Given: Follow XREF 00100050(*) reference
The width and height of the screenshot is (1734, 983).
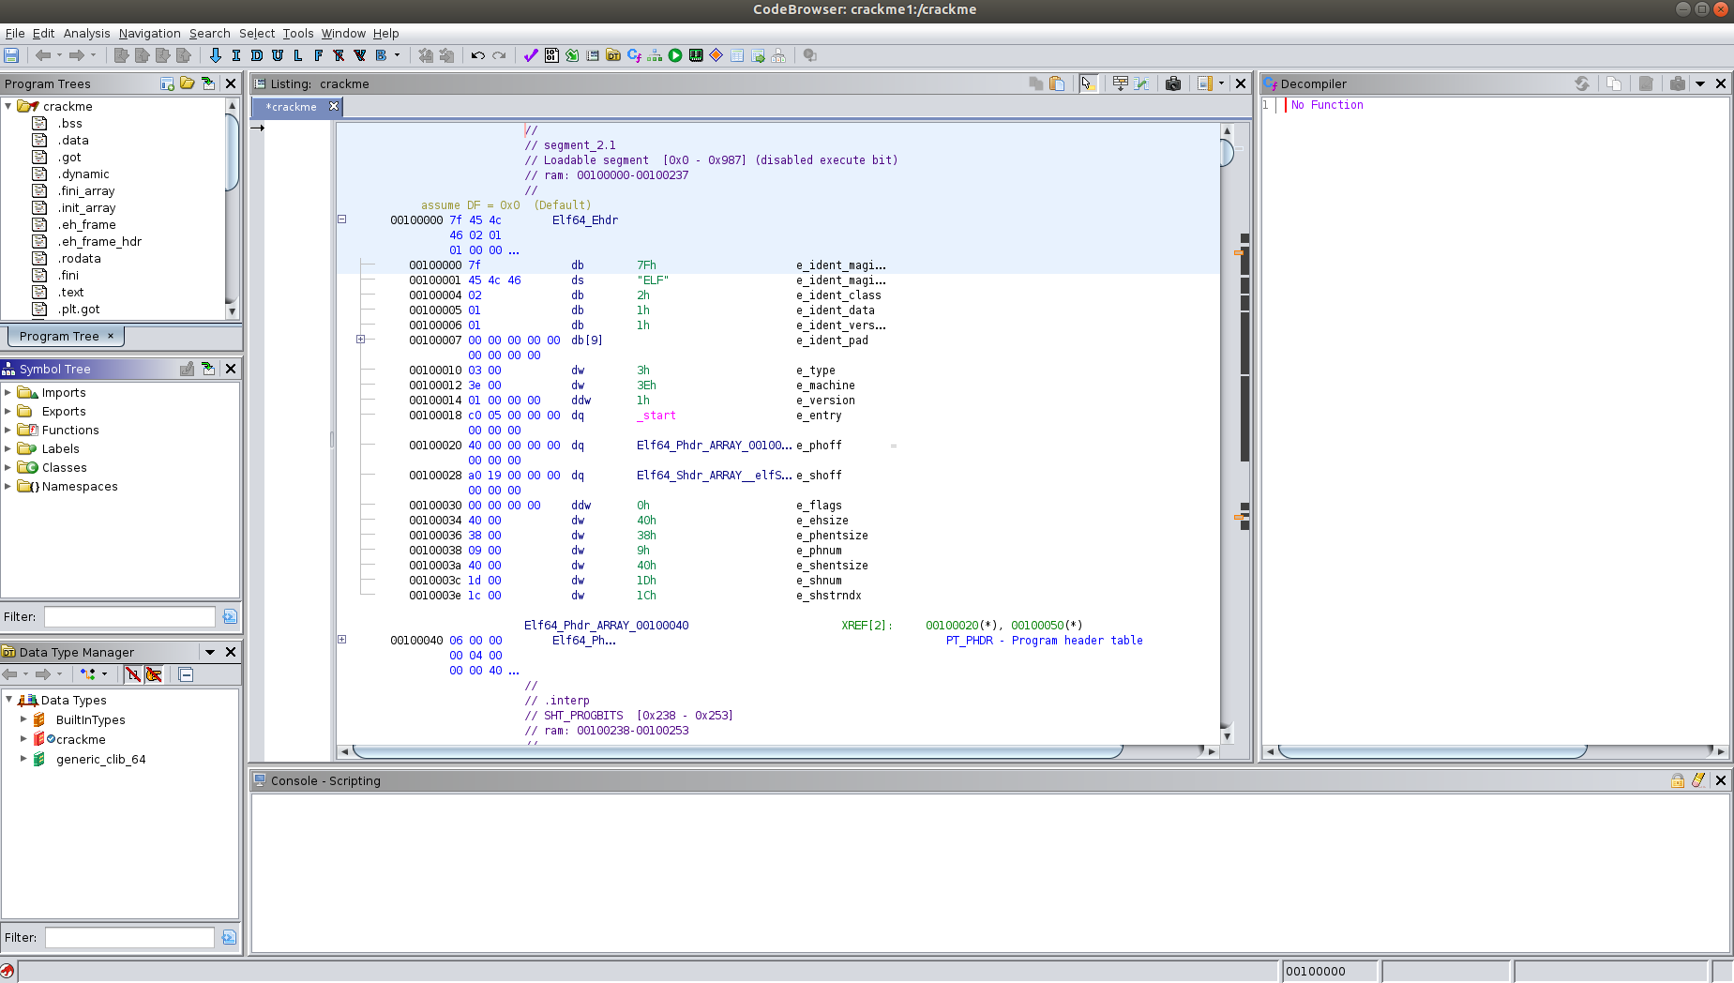Looking at the screenshot, I should coord(1047,626).
